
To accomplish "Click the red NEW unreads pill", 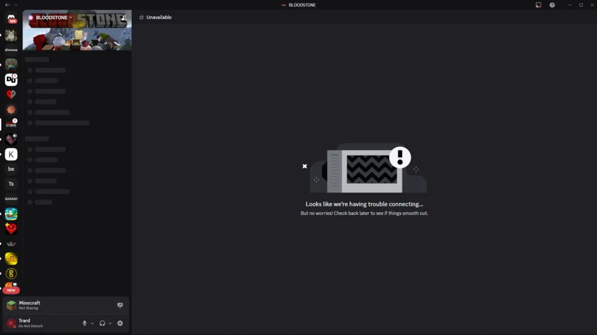I will pyautogui.click(x=11, y=290).
